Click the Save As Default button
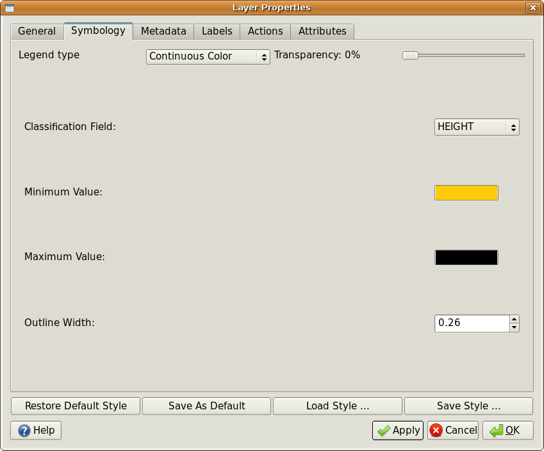Screen dimensions: 544x451 (x=206, y=406)
